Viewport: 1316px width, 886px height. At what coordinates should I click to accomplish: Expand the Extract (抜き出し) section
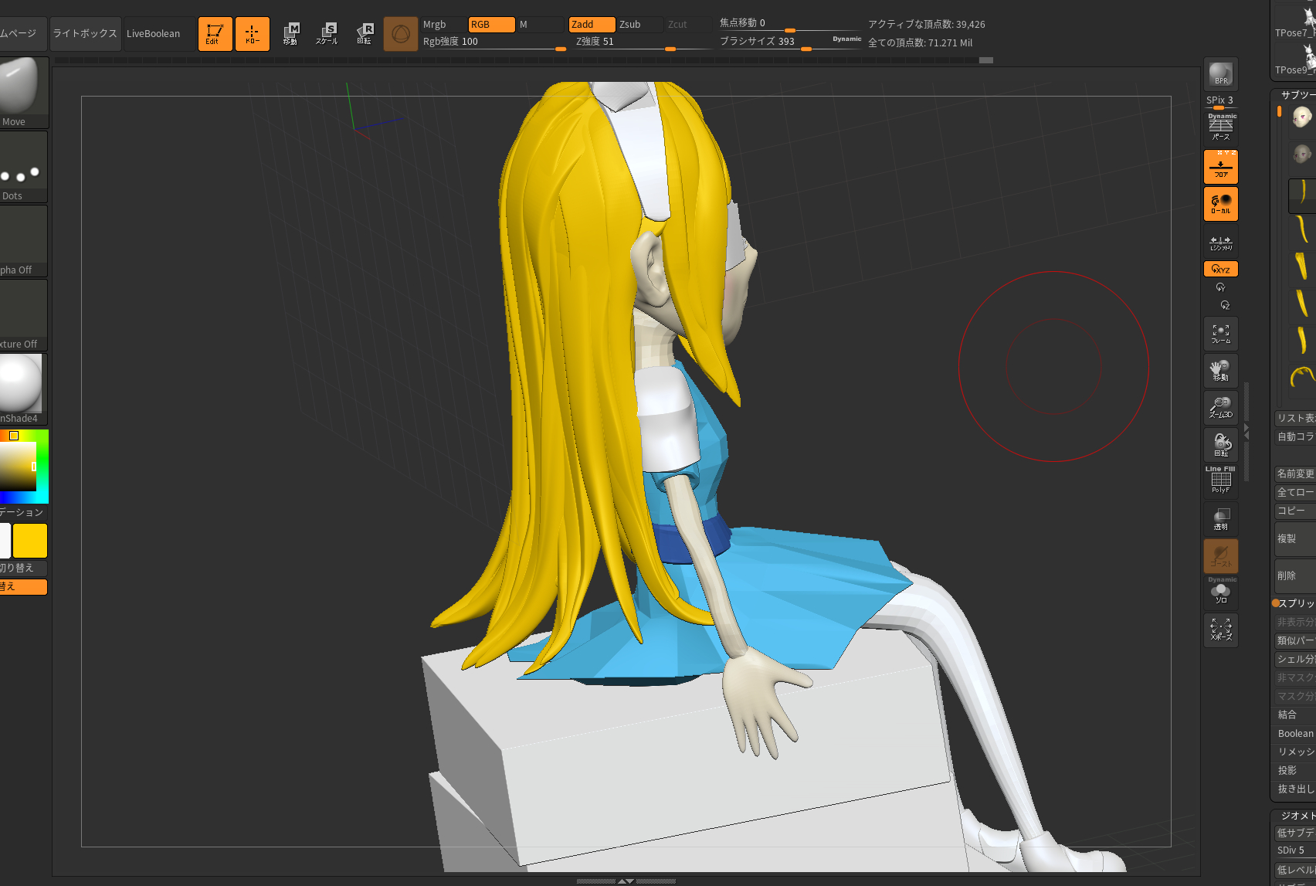click(x=1295, y=789)
